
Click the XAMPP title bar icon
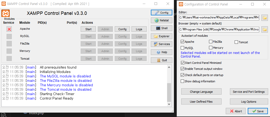(x=4, y=4)
